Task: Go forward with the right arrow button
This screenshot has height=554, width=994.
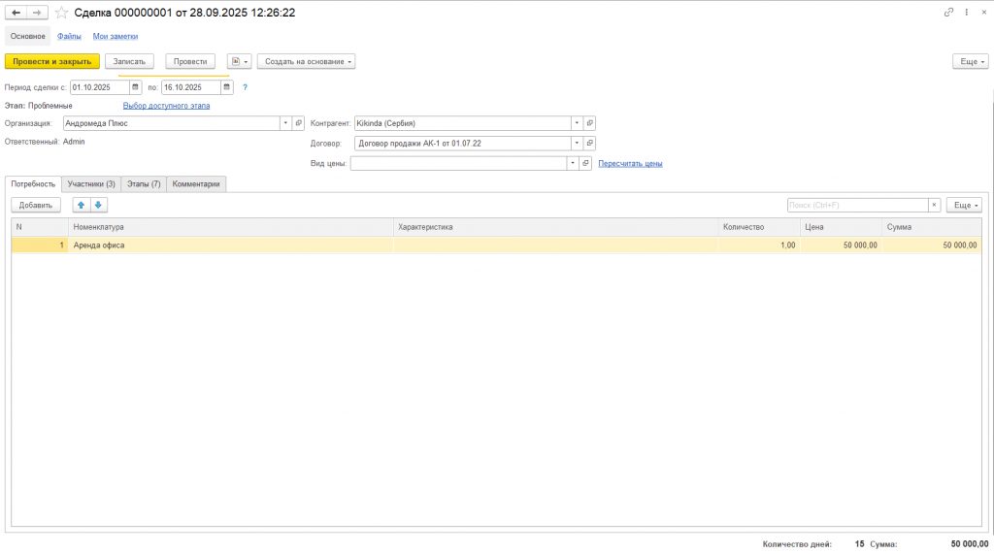Action: tap(37, 13)
